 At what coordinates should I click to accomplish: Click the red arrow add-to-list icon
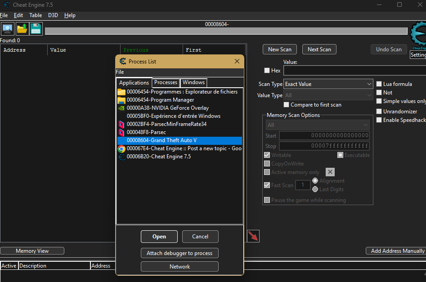(x=253, y=236)
